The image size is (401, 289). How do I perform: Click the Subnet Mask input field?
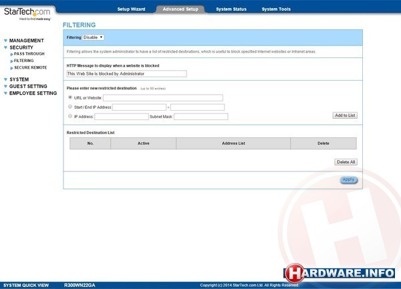pyautogui.click(x=201, y=117)
